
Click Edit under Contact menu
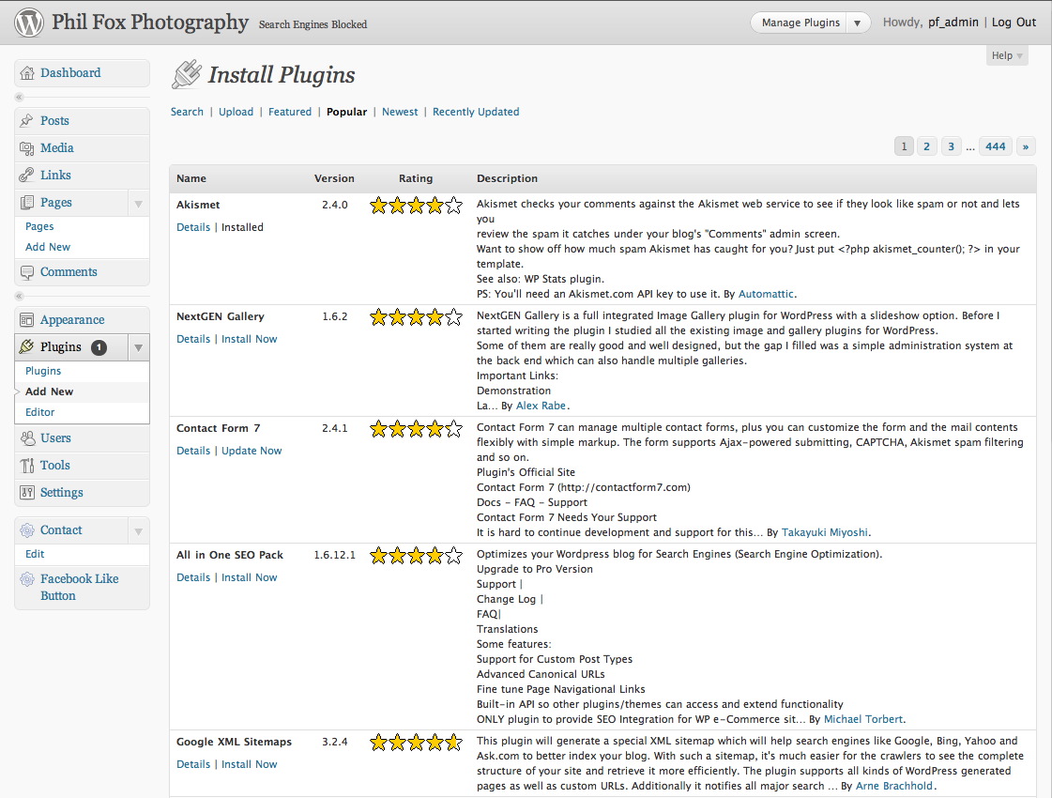tap(35, 554)
